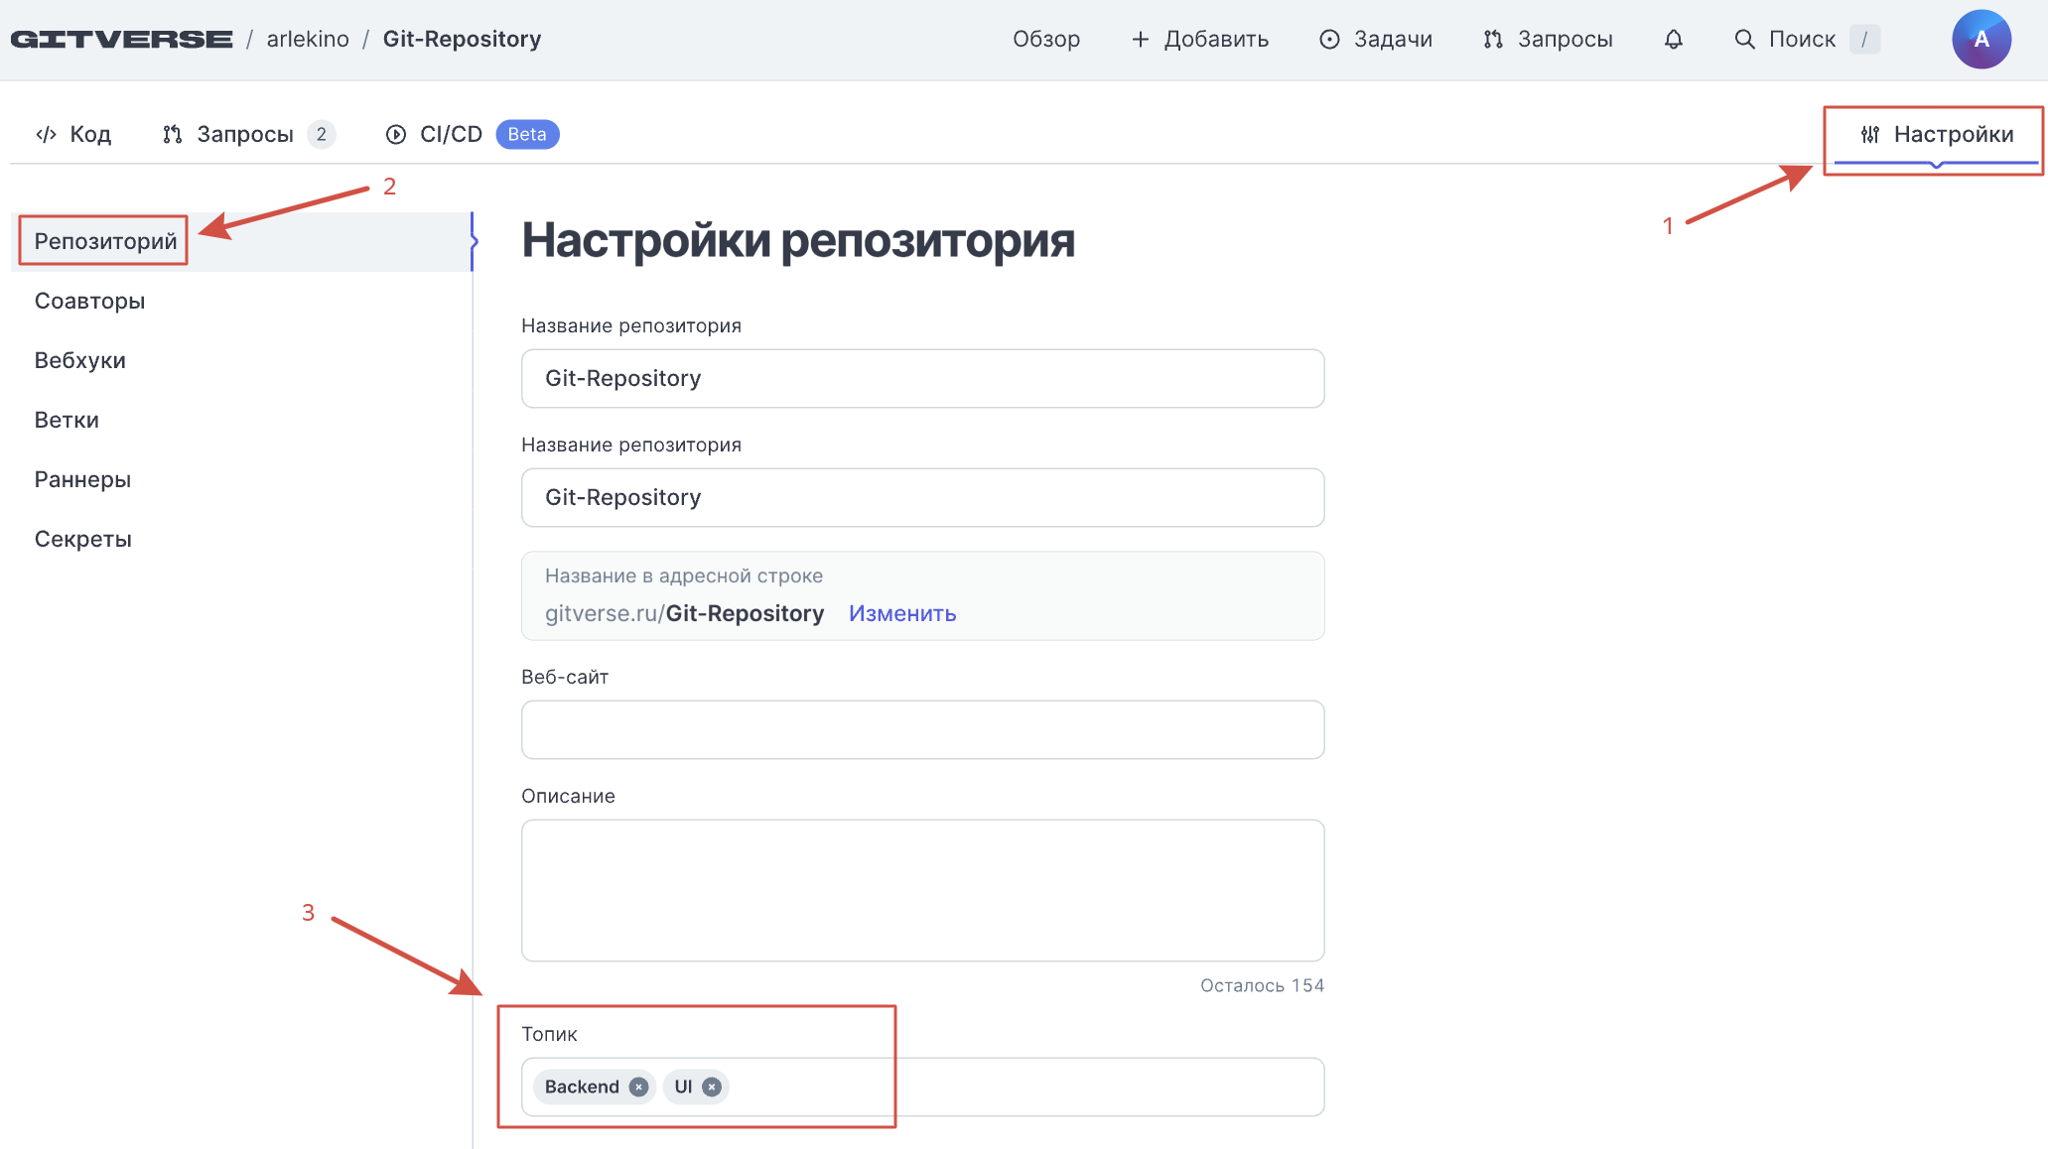Click the Backend topic tag label
This screenshot has width=2048, height=1149.
pos(582,1086)
